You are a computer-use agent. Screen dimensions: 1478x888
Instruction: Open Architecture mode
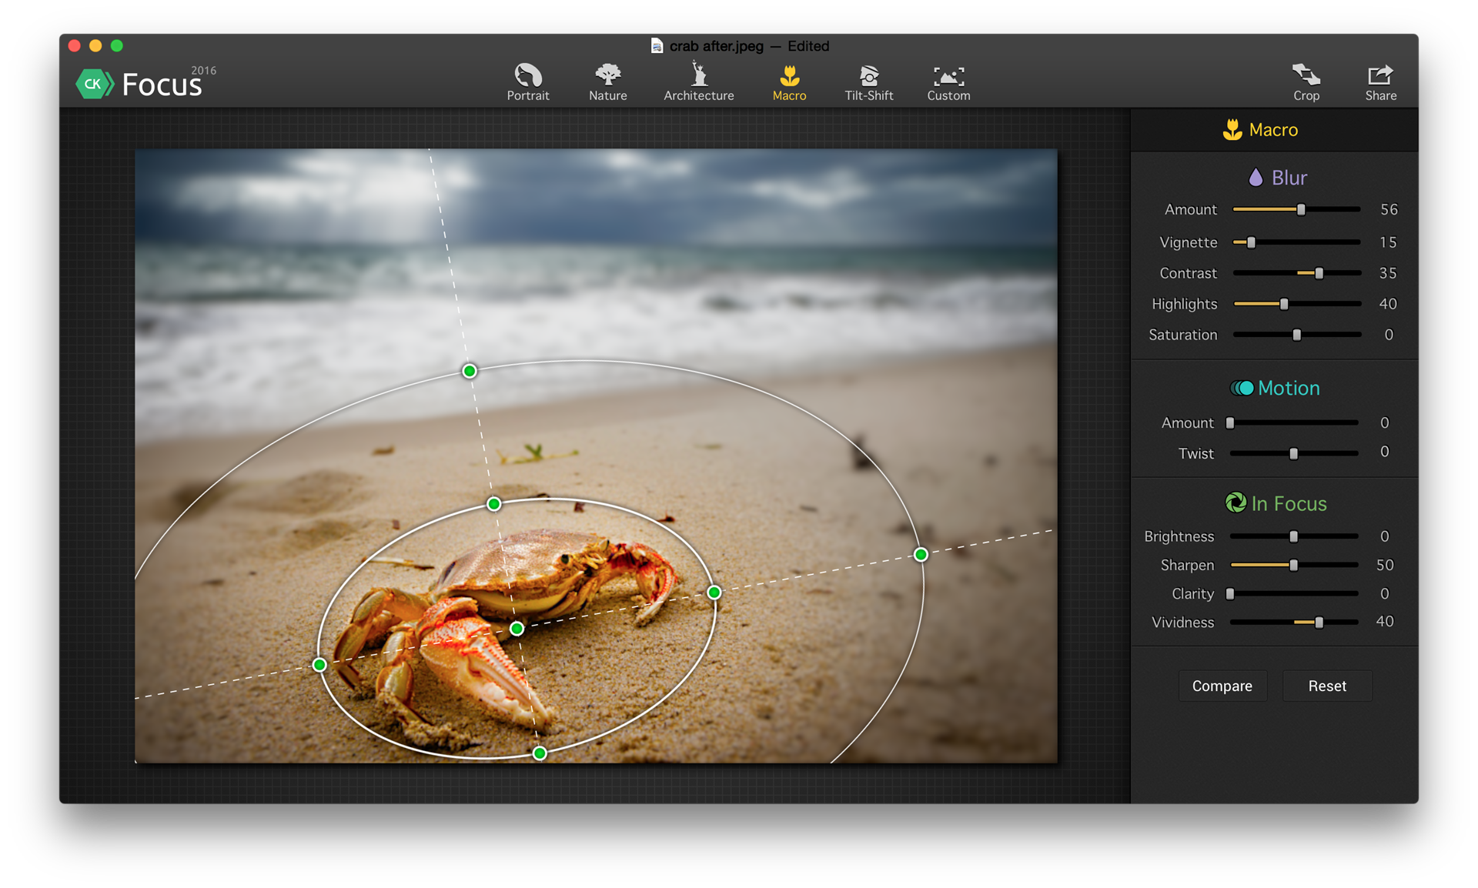[x=698, y=75]
